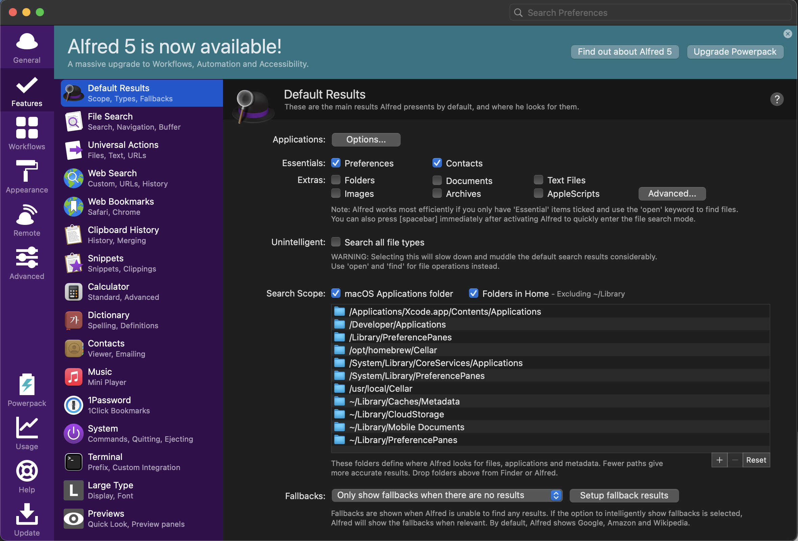Viewport: 798px width, 541px height.
Task: Enable the Folders extras checkbox
Action: [x=335, y=180]
